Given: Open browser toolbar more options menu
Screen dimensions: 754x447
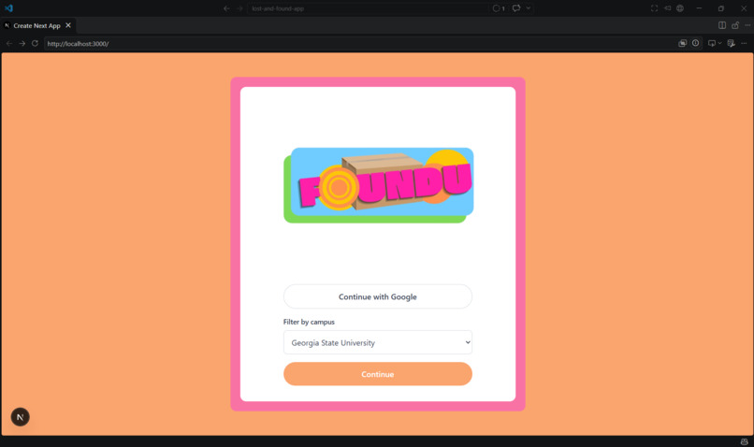Looking at the screenshot, I should pos(744,43).
